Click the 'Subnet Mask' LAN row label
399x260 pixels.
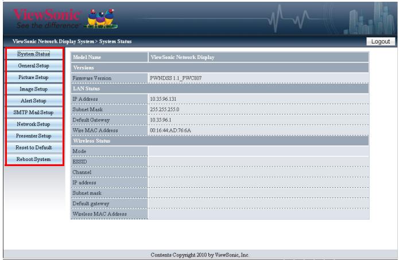point(87,109)
